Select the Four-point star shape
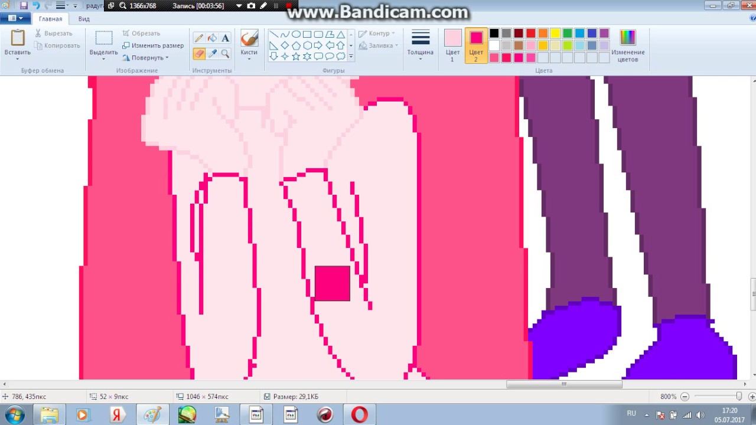Image resolution: width=756 pixels, height=425 pixels. tap(285, 57)
